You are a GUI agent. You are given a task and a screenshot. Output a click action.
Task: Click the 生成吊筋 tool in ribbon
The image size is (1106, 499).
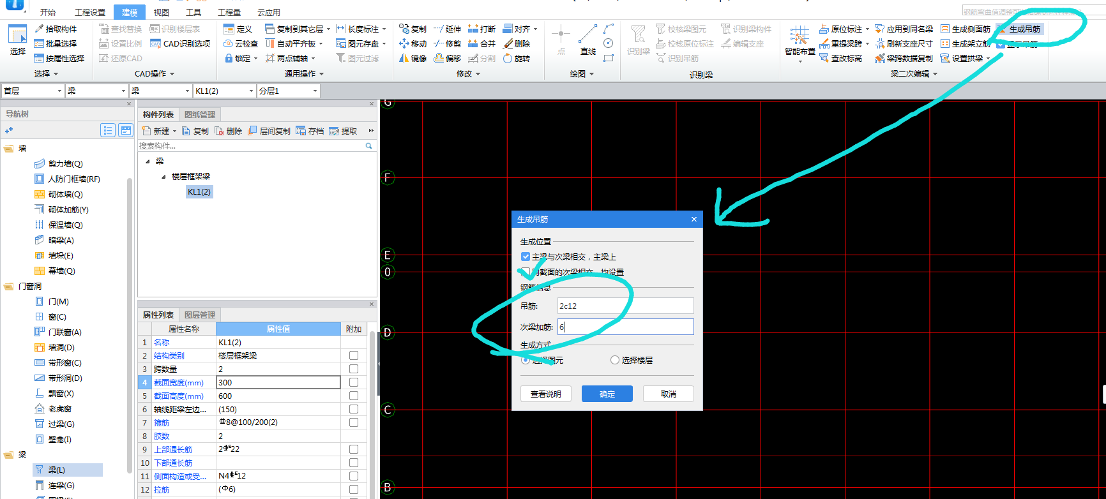point(1019,29)
